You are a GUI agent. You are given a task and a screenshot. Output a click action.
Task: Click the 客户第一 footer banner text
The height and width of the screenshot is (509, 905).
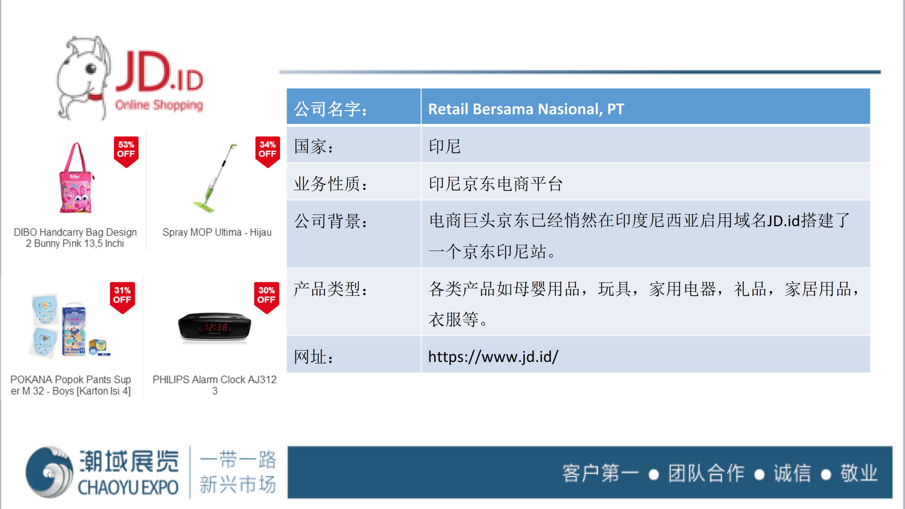click(601, 473)
